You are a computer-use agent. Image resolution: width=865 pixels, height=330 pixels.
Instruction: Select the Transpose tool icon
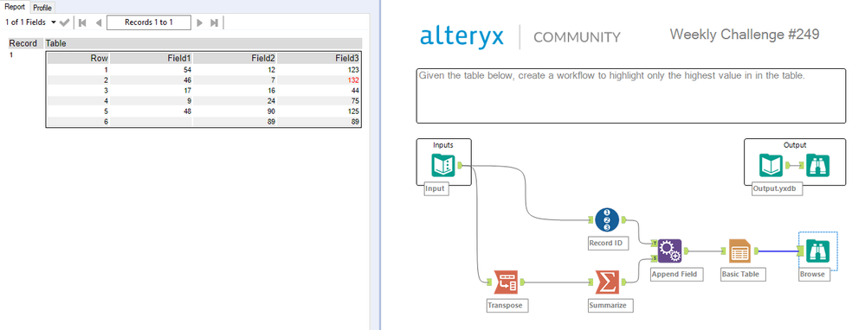click(x=505, y=282)
